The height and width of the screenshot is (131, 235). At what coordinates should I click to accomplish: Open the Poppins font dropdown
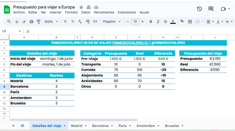pos(112,22)
